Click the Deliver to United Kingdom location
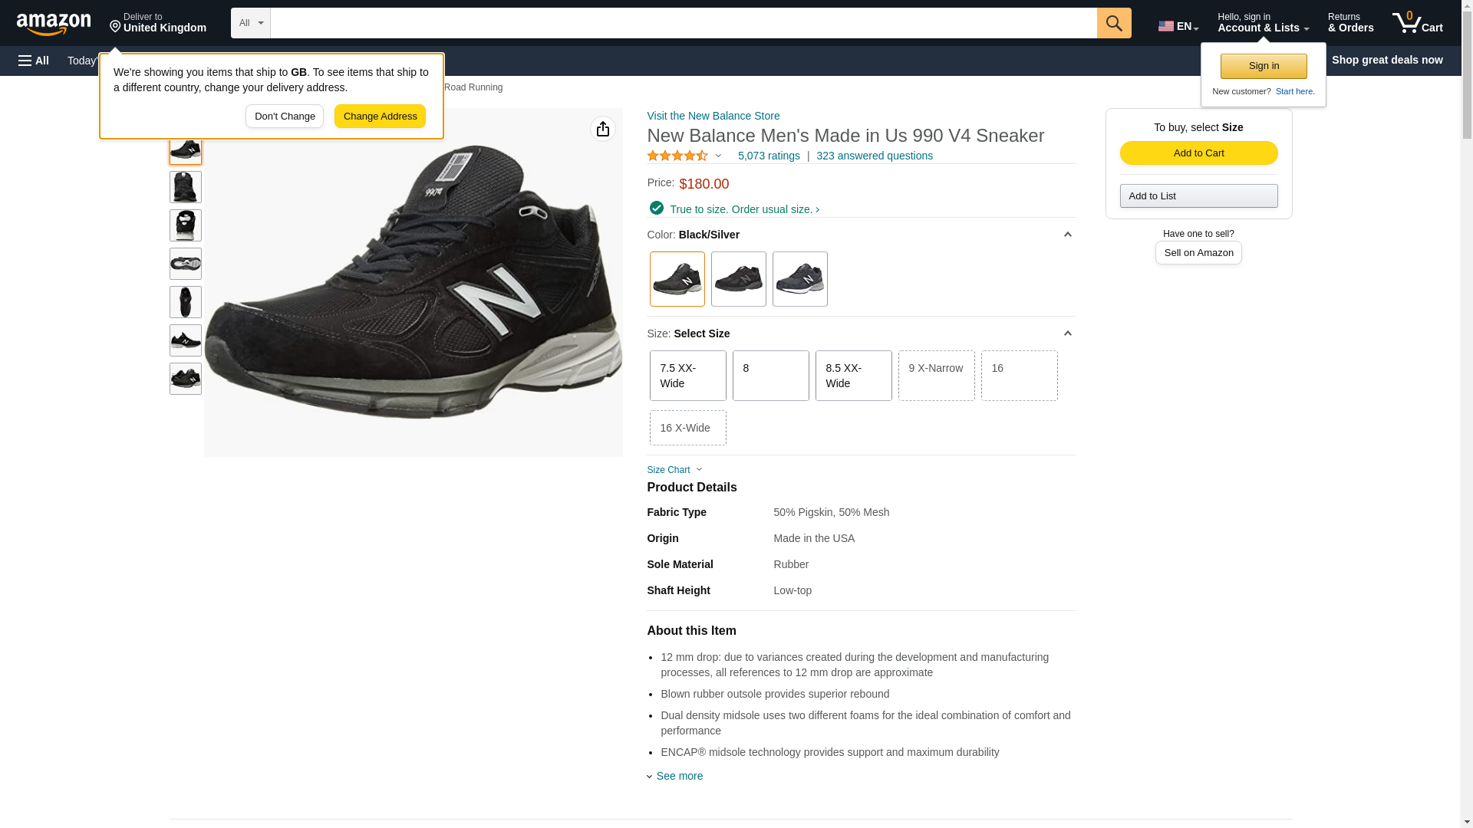 point(158,23)
